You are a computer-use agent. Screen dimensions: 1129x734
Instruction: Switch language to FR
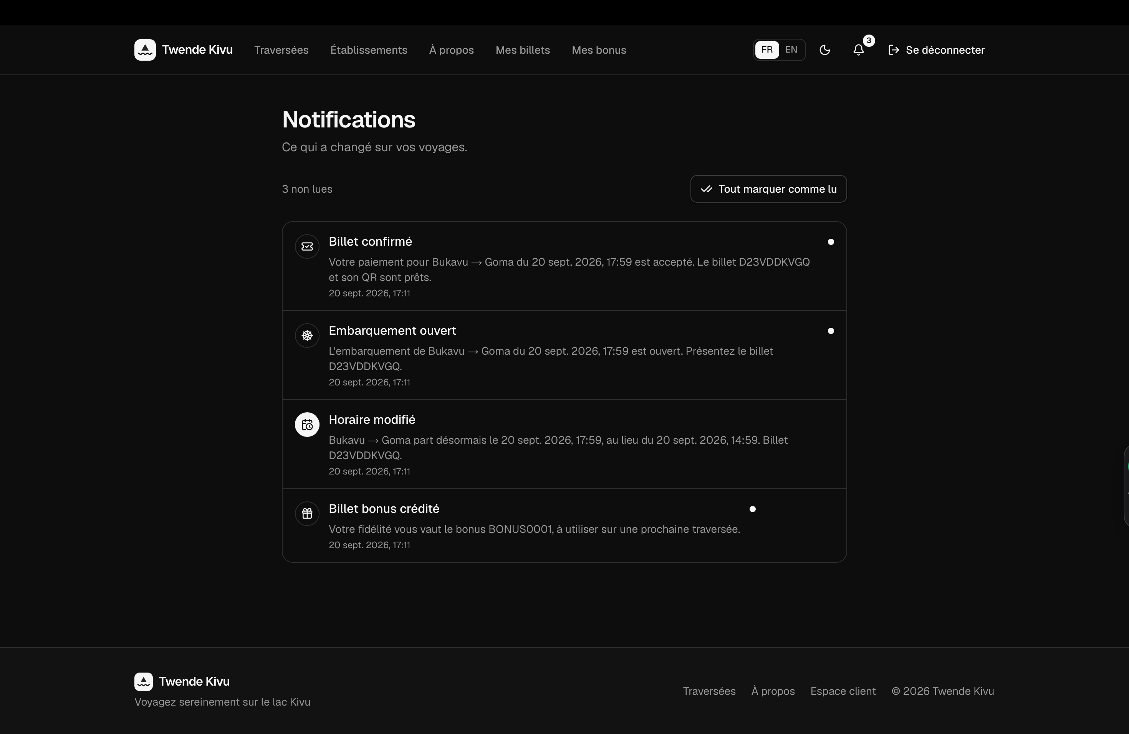pos(767,50)
